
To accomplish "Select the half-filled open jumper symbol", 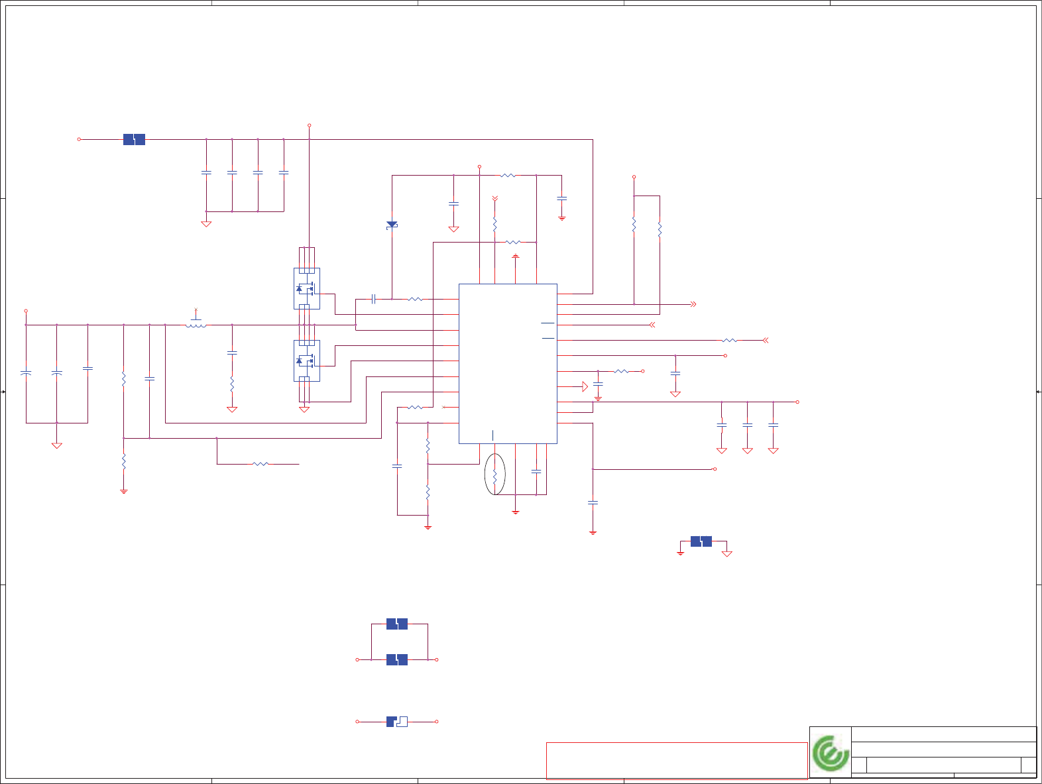I will click(397, 722).
